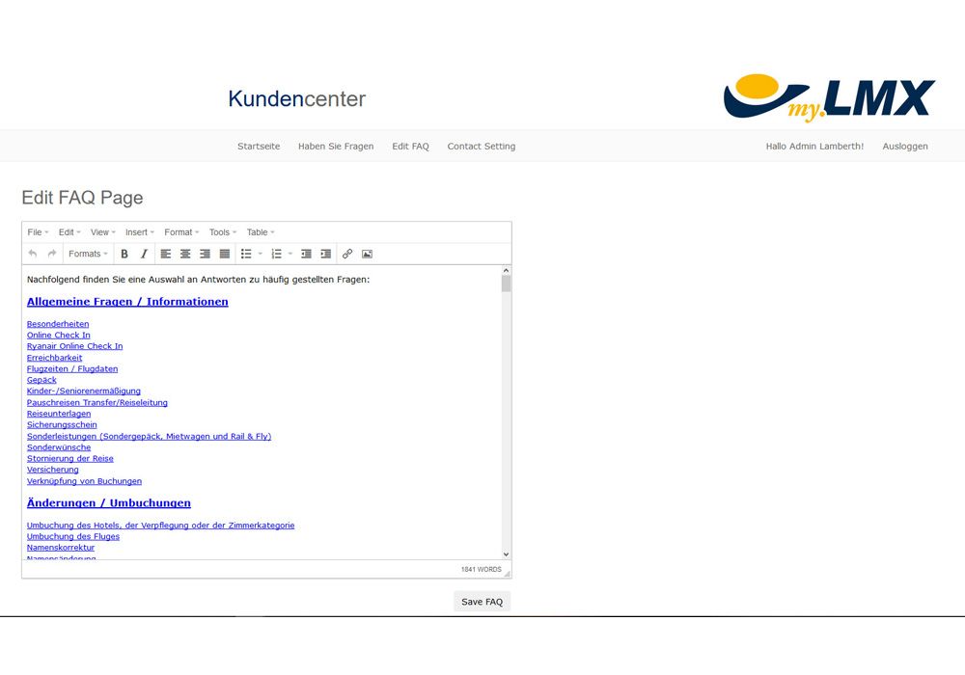Click the insert image icon
This screenshot has width=965, height=675.
tap(367, 254)
